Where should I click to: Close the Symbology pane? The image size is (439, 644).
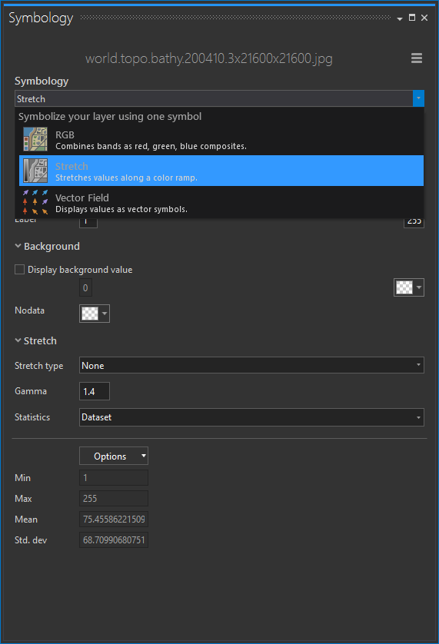click(424, 18)
